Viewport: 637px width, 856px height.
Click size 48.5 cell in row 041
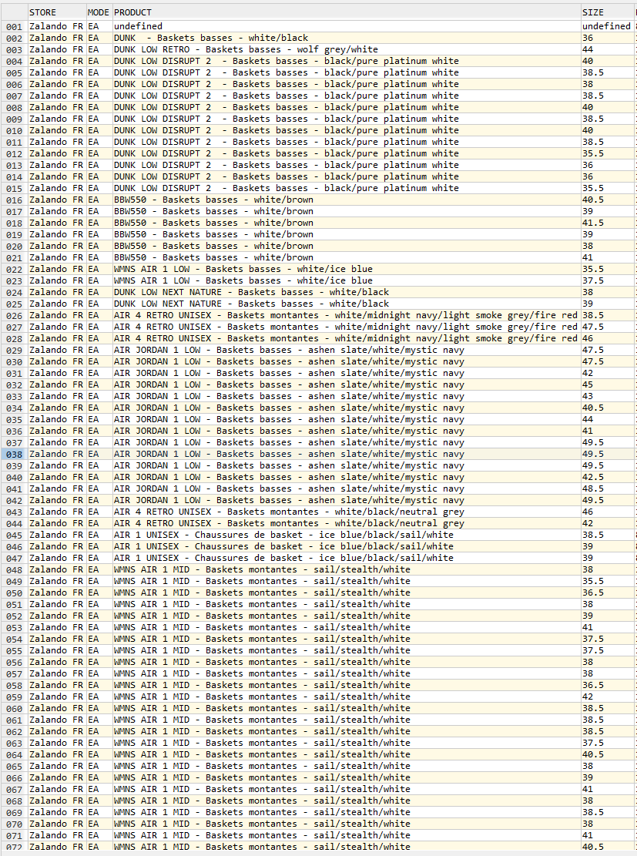coord(608,488)
